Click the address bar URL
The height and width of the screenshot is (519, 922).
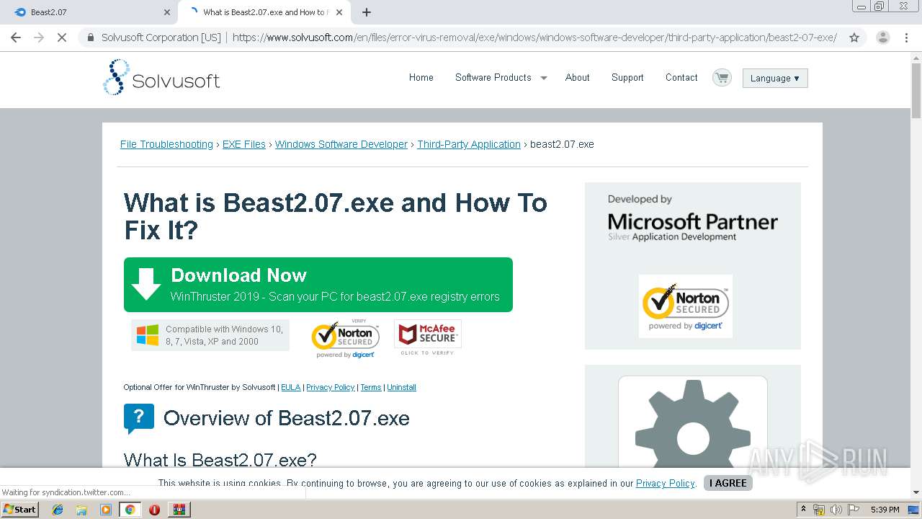(x=534, y=37)
